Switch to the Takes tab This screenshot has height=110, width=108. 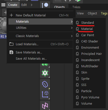[76, 7]
